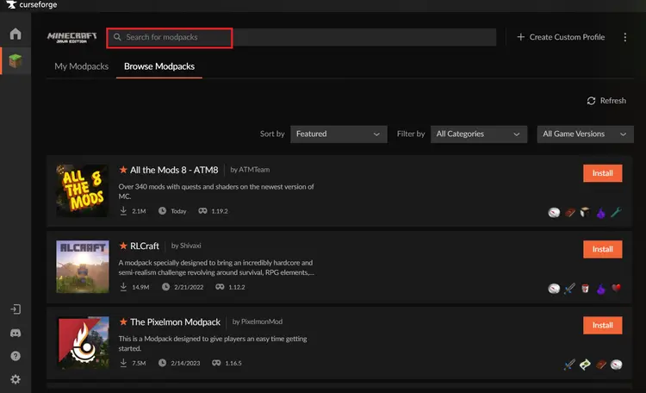Install All the Mods 8 modpack
The image size is (646, 393).
pos(602,173)
